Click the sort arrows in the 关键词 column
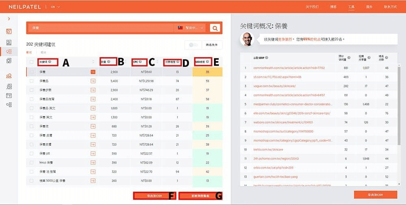406x205 pixels. click(93, 62)
